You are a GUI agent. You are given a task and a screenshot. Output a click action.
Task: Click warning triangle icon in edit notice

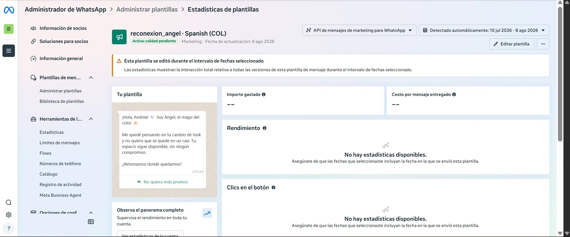coord(119,61)
